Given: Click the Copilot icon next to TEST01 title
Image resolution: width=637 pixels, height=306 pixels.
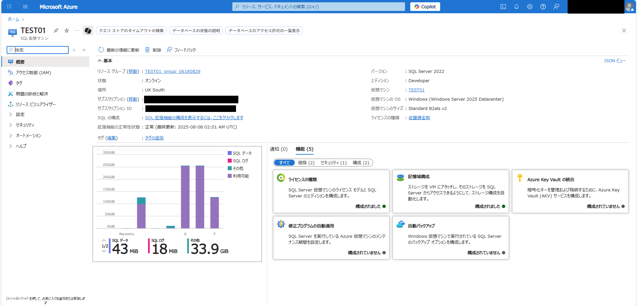Looking at the screenshot, I should pyautogui.click(x=88, y=30).
